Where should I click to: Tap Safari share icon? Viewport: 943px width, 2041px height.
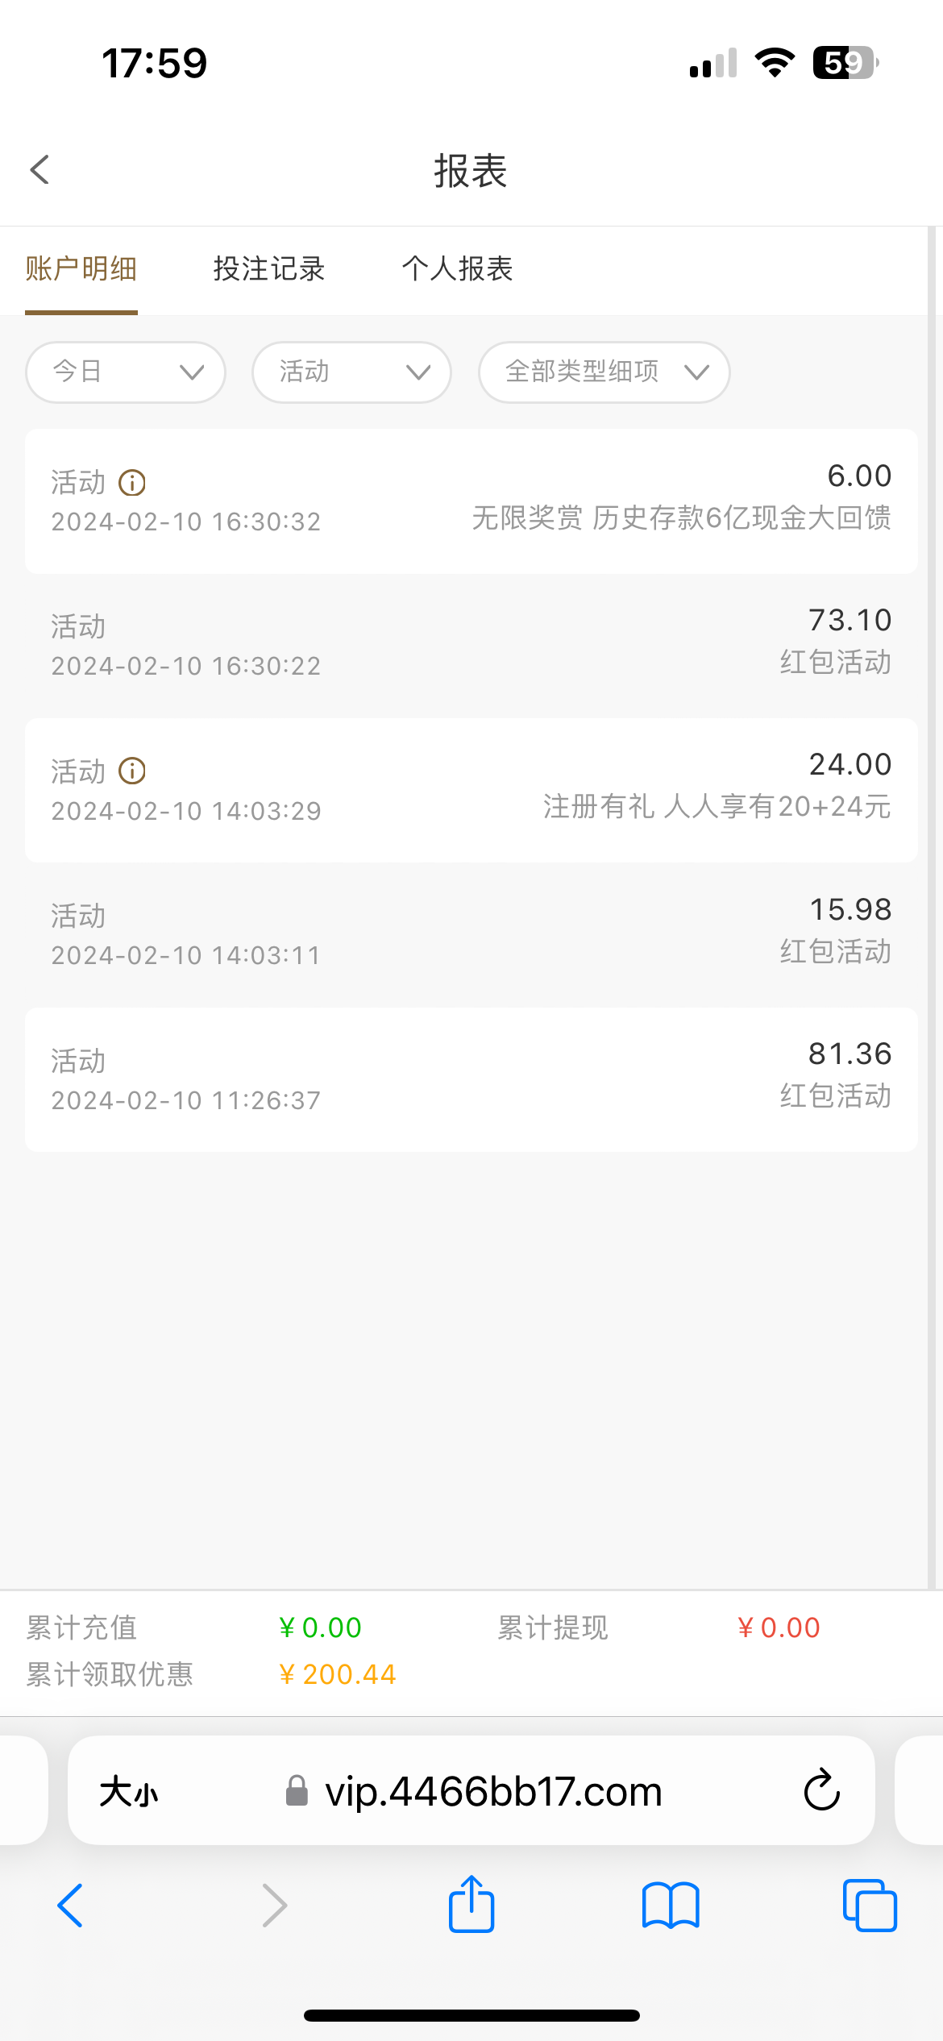point(471,1906)
